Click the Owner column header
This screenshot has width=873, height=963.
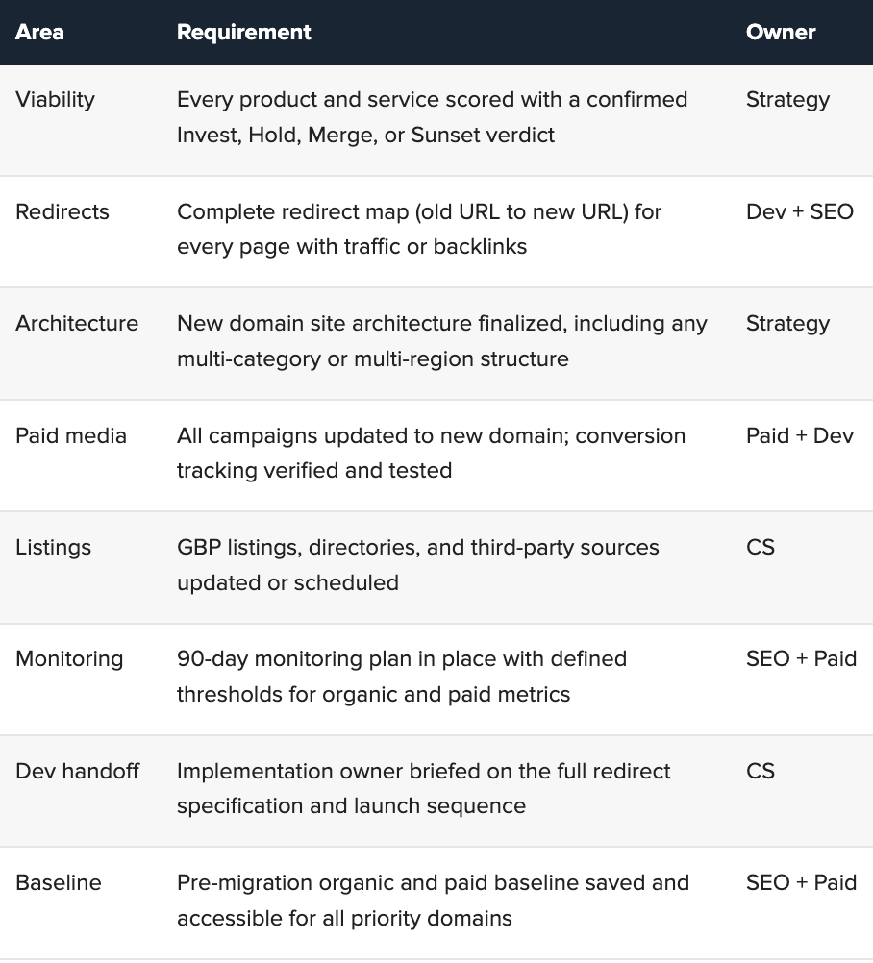click(x=781, y=32)
